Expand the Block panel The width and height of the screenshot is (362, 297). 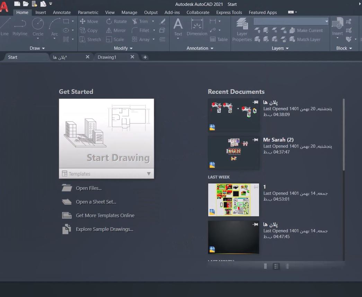[344, 48]
